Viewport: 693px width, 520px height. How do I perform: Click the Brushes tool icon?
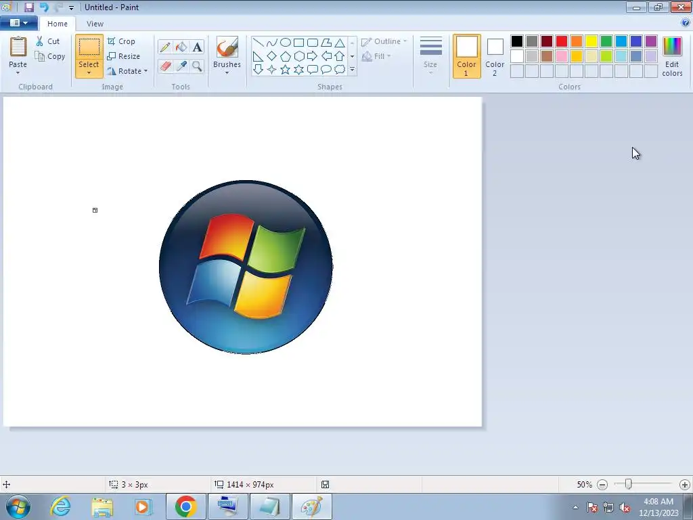point(227,47)
